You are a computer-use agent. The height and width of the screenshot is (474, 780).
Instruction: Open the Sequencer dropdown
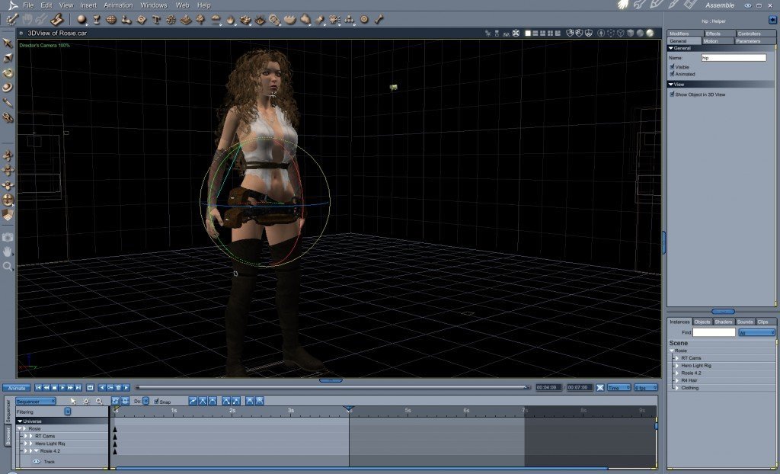(x=35, y=402)
